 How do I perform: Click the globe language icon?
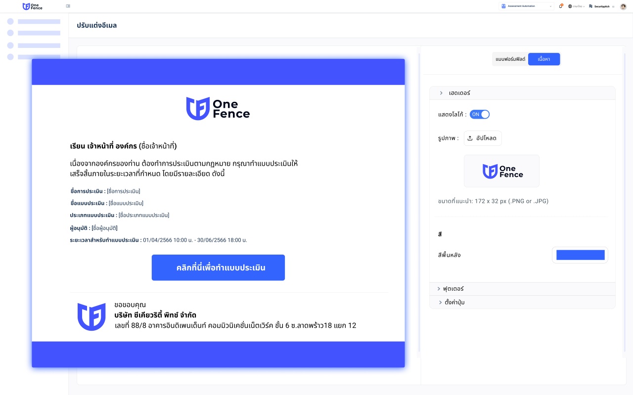(x=570, y=6)
